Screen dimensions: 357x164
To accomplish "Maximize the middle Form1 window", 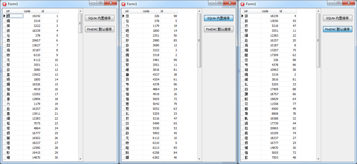I will (219, 3).
